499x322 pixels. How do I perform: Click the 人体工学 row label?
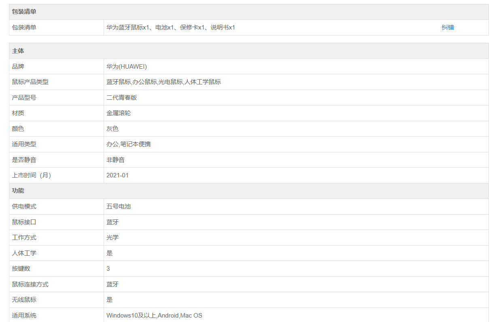pyautogui.click(x=24, y=253)
